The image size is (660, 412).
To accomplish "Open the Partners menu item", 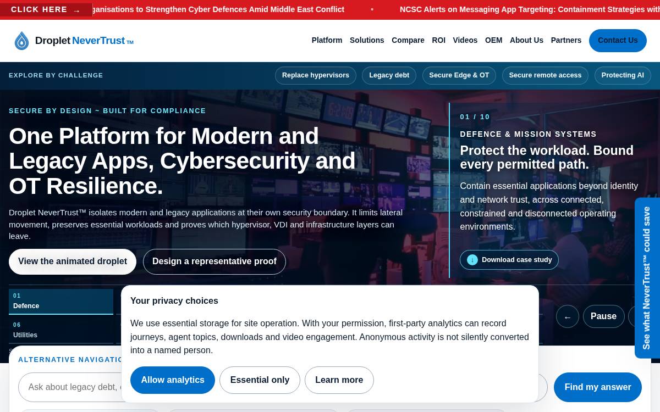I will point(566,40).
